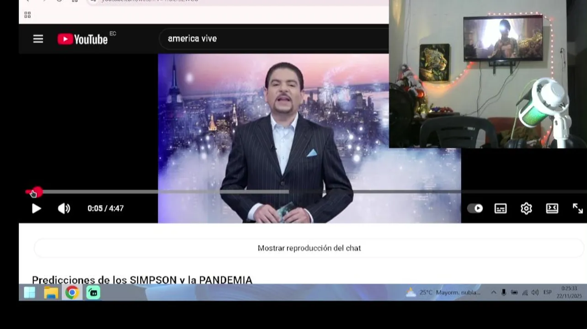Click the red playhead scrubber

coord(37,192)
